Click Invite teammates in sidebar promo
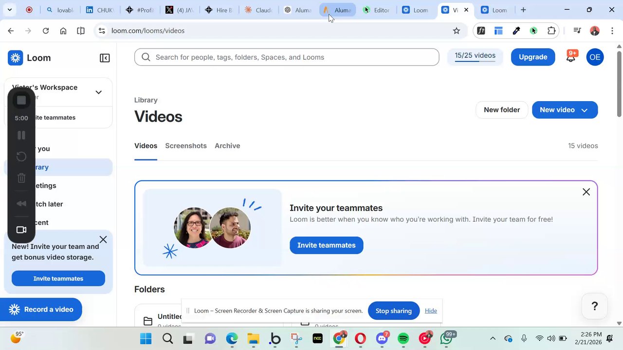 pyautogui.click(x=58, y=279)
